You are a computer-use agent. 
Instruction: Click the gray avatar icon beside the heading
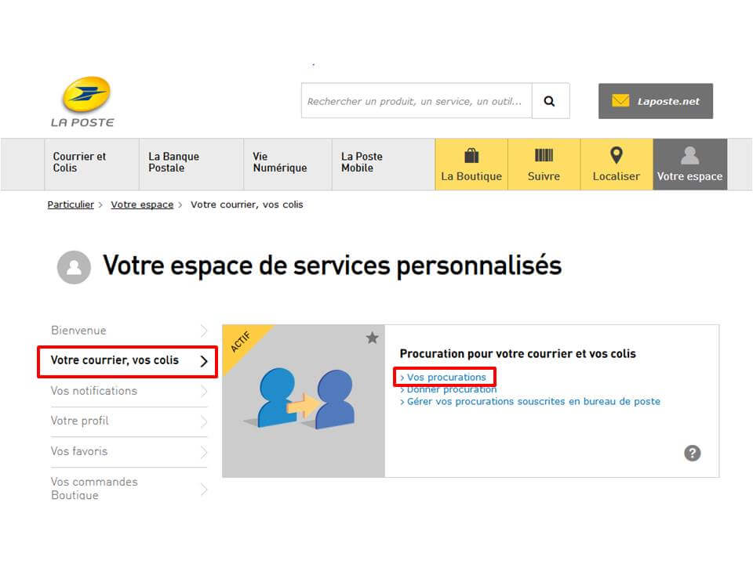pyautogui.click(x=74, y=267)
